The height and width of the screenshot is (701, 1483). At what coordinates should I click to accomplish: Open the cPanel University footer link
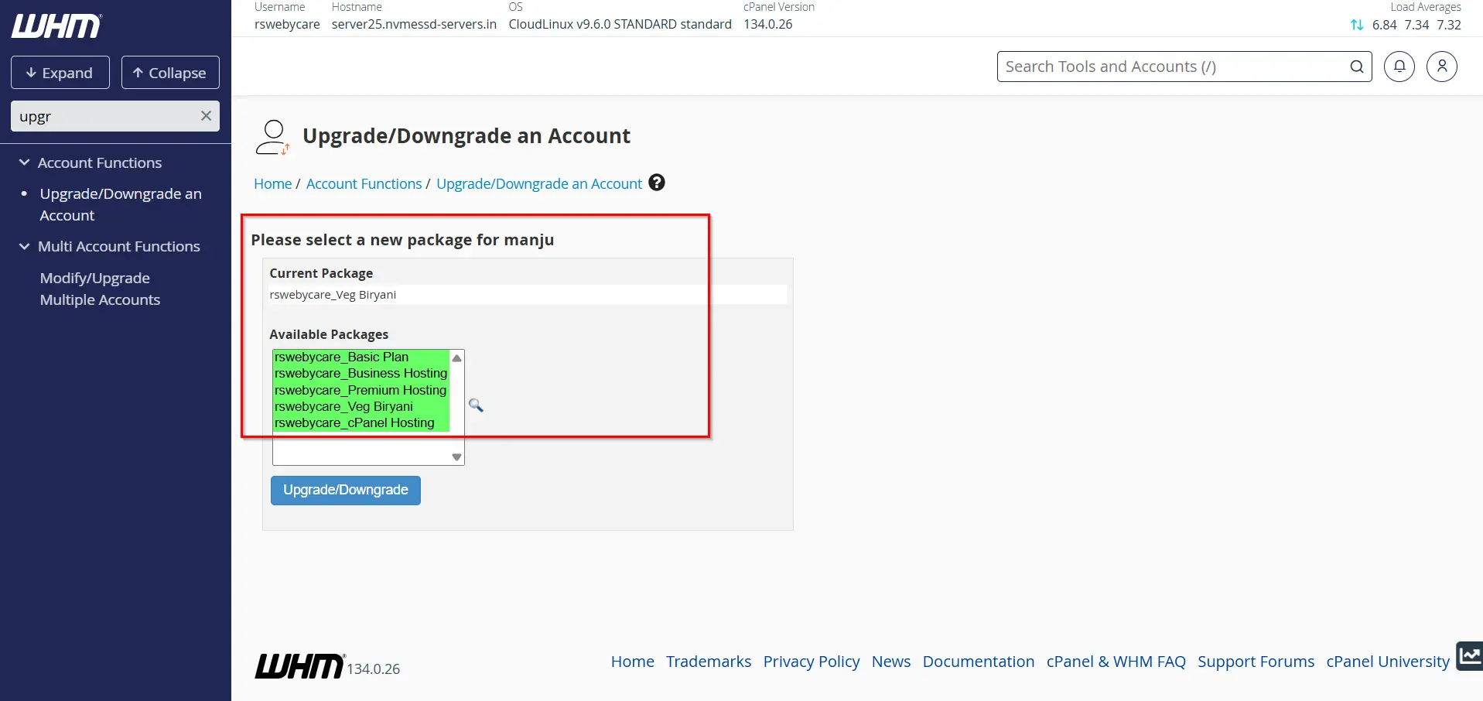[1388, 662]
